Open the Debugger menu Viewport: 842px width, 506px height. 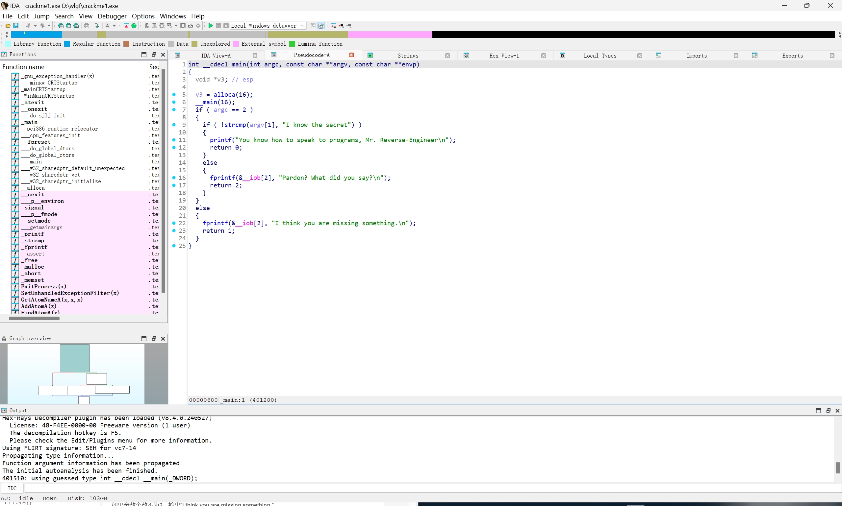112,16
